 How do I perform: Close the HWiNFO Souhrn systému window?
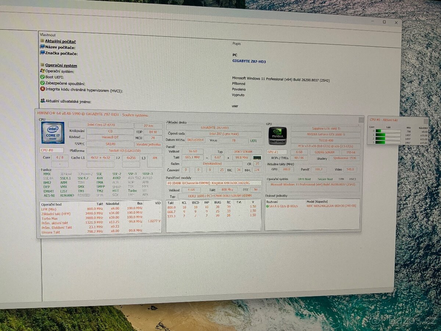coord(361,120)
